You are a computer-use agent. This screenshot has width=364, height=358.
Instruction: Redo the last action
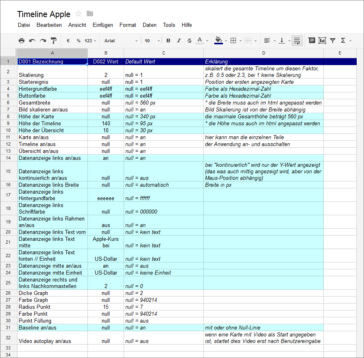(x=43, y=41)
